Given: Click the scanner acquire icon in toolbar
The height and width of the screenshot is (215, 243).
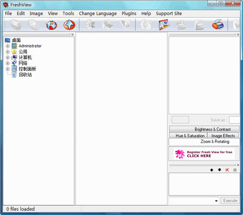Looking at the screenshot, I should pyautogui.click(x=218, y=25).
